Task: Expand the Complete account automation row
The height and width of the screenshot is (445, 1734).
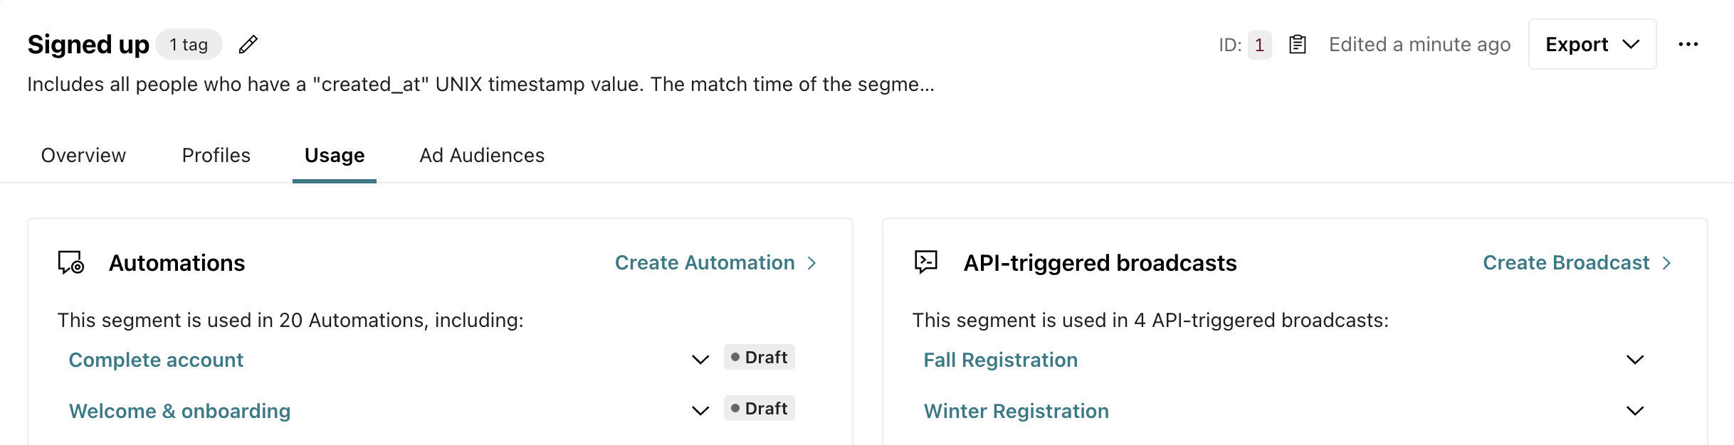Action: (x=700, y=360)
